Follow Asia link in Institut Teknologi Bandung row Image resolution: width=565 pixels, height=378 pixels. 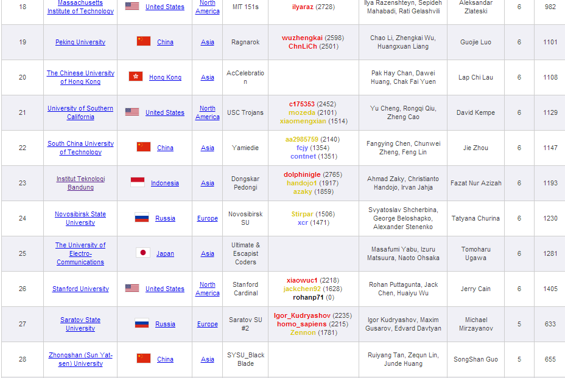(x=207, y=183)
